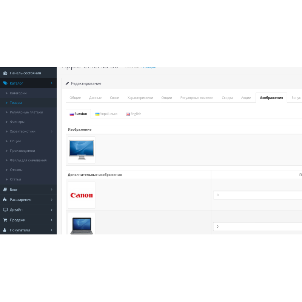Open the Данные tab
This screenshot has height=302, width=302.
[x=95, y=98]
